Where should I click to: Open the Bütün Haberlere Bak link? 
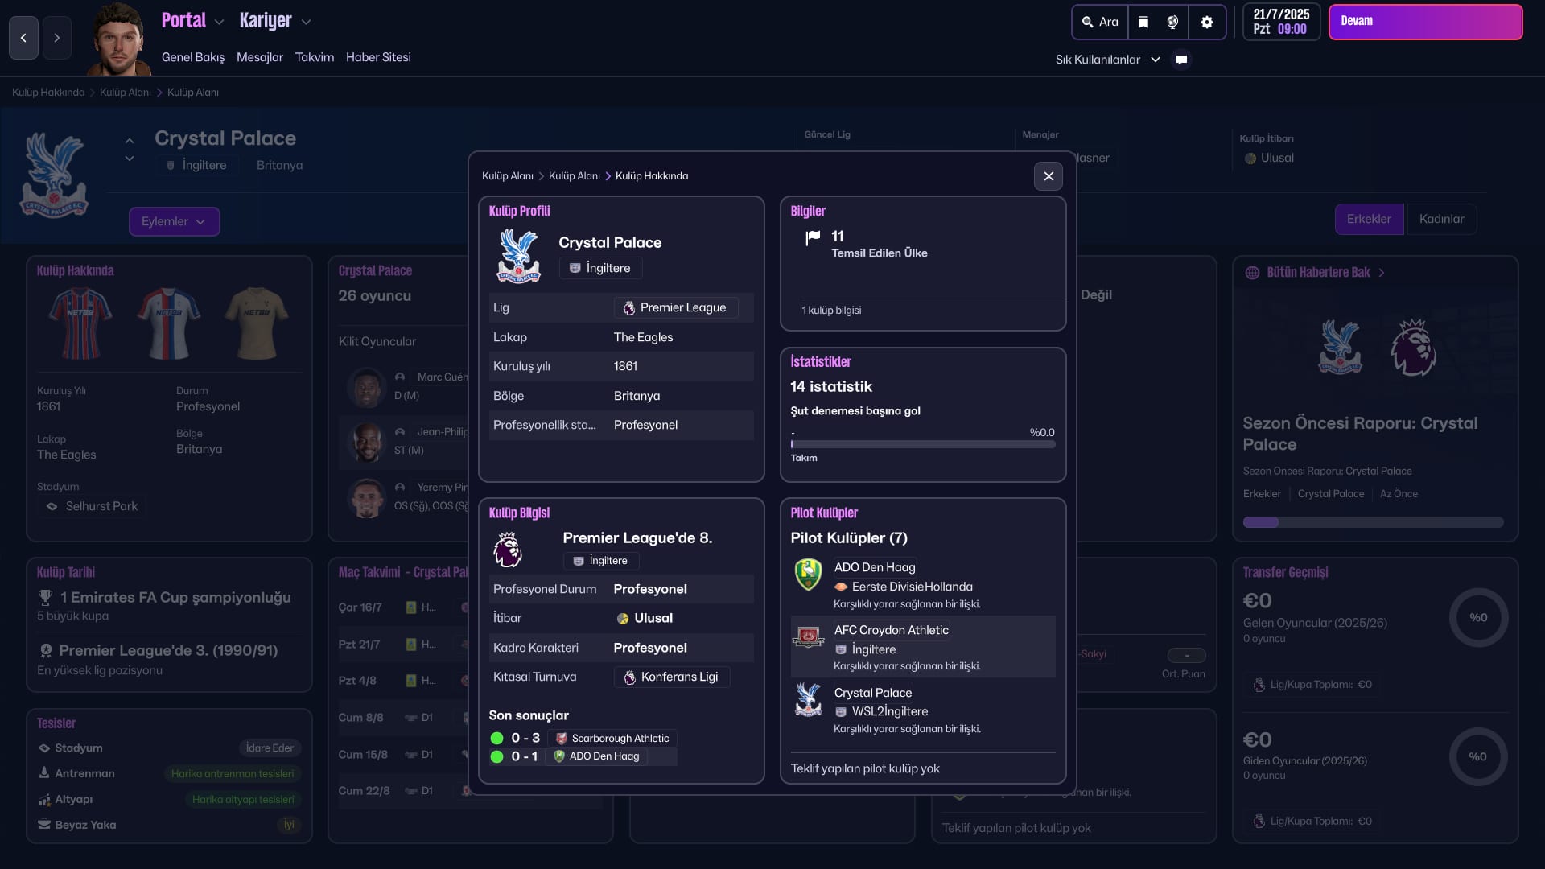tap(1317, 273)
